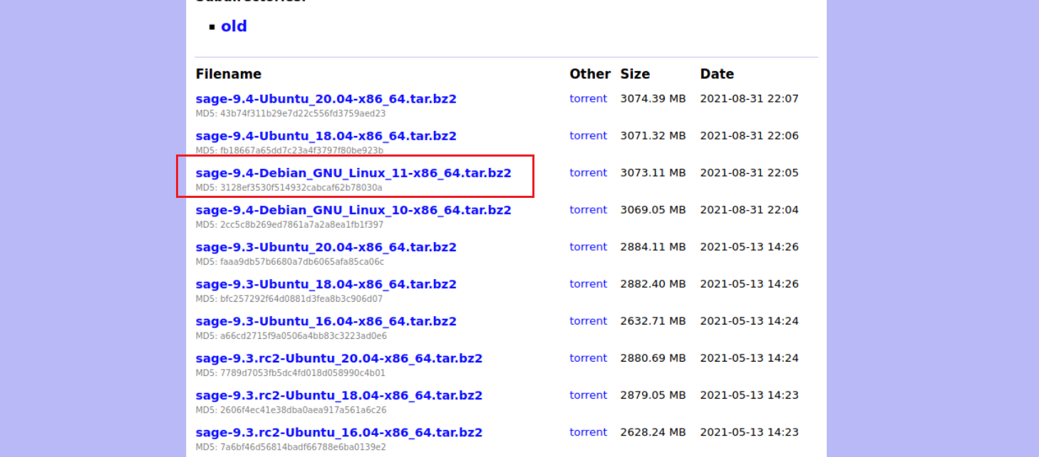Click the date in the sage-9.3-Ubuntu_18.04 row
Viewport: 1039px width, 457px height.
point(750,283)
